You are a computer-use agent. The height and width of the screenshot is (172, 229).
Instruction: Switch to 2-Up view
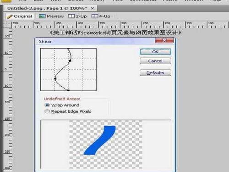tap(77, 16)
